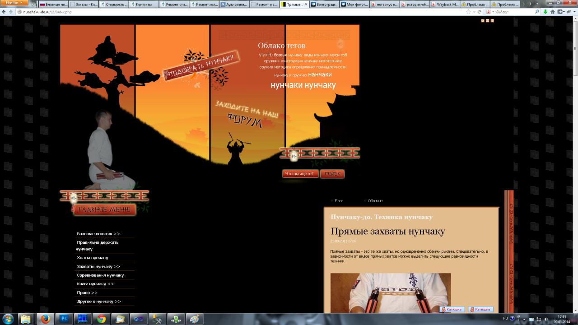Click the нунчаки tag in the tag cloud

287,85
